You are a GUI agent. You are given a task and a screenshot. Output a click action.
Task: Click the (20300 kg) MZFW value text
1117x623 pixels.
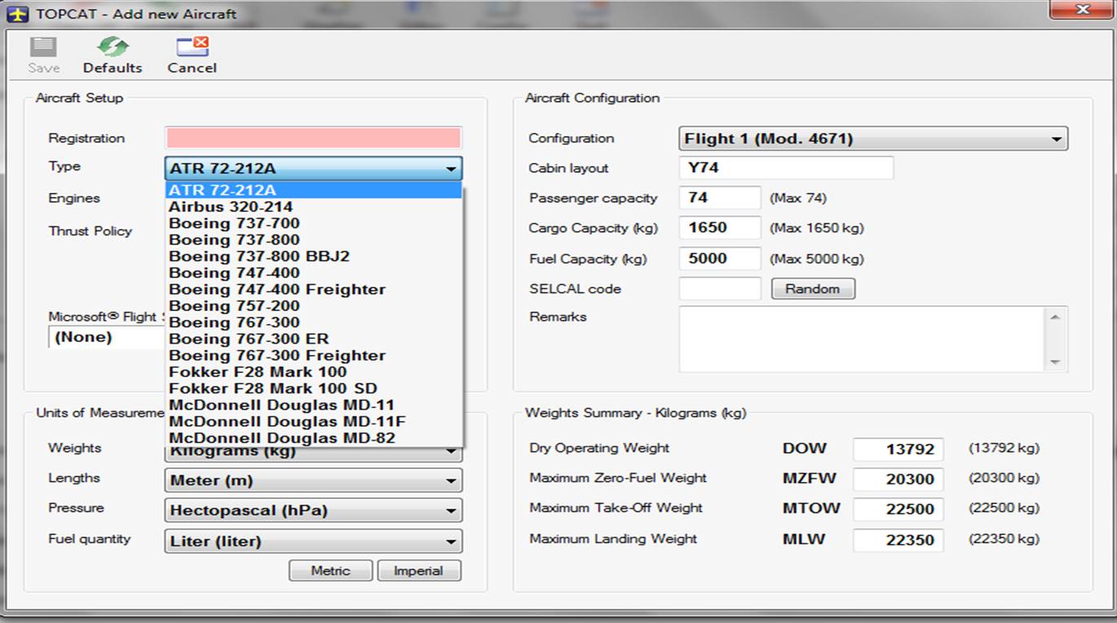tap(1004, 478)
